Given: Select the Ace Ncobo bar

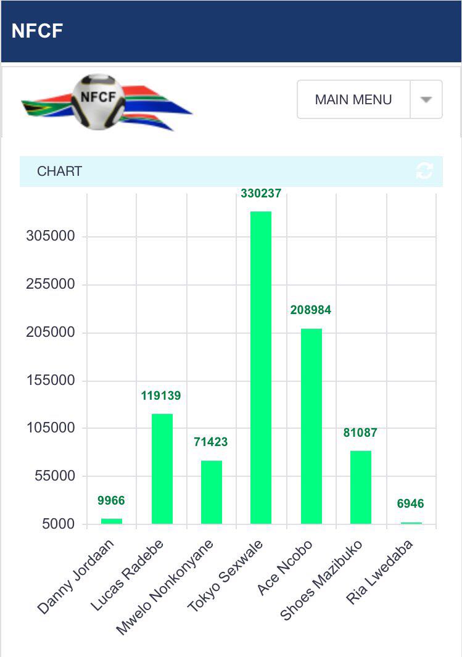Looking at the screenshot, I should (311, 426).
